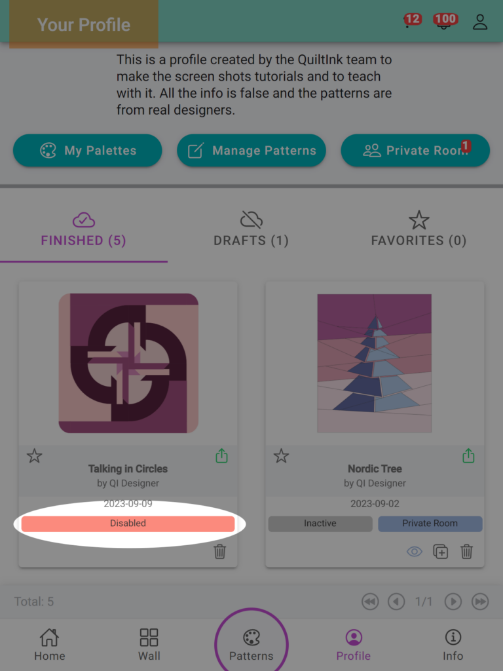Share the Talking in Circles pattern
This screenshot has width=503, height=671.
221,456
